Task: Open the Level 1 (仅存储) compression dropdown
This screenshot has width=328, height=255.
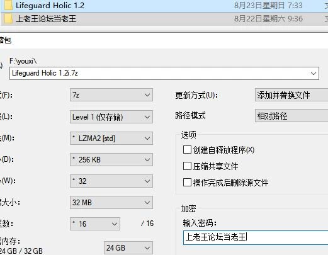Action: (x=111, y=117)
